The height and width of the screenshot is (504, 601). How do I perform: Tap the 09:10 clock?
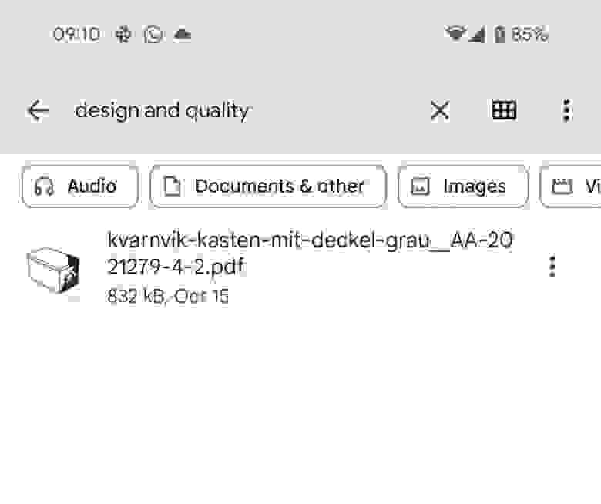pos(76,35)
